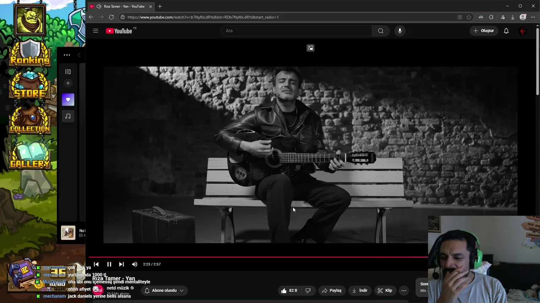The image size is (540, 303).
Task: Open a new browser tab
Action: [x=160, y=6]
